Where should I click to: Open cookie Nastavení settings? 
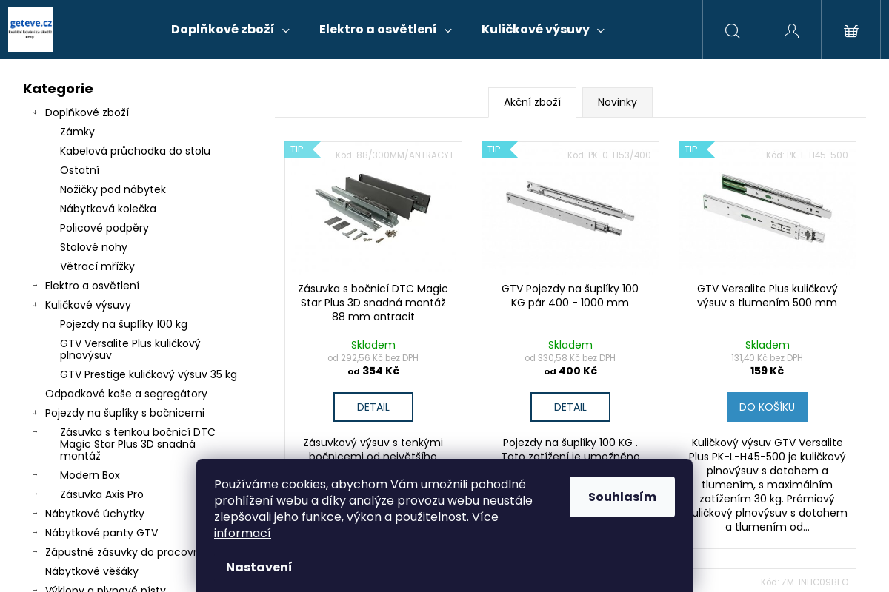tap(259, 567)
